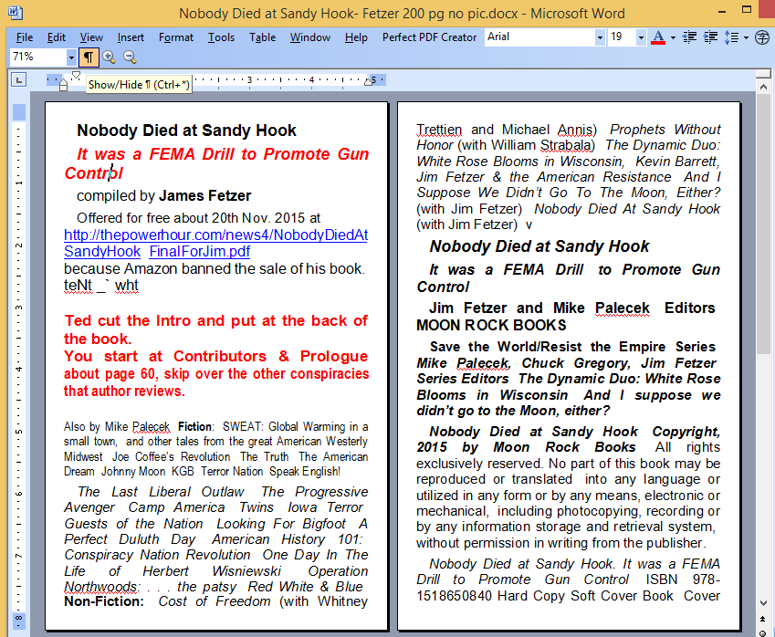Click the tab alignment selector on ruler
775x637 pixels.
19,79
